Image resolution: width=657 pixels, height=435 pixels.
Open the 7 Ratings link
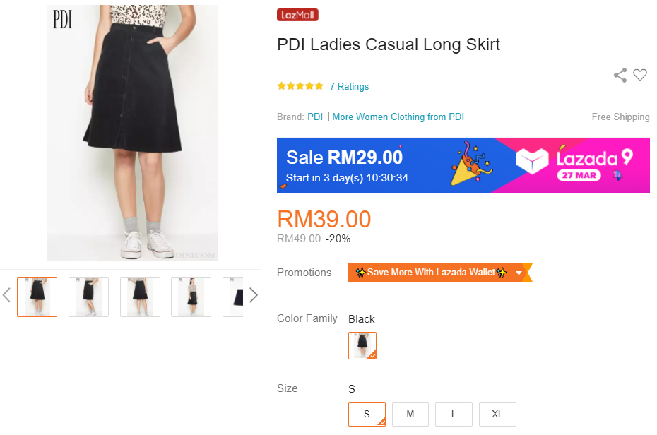pos(349,86)
